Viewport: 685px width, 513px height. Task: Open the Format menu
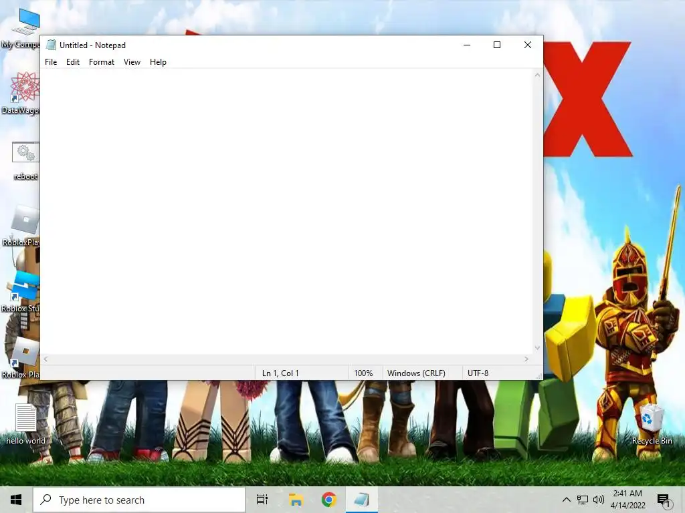point(102,62)
